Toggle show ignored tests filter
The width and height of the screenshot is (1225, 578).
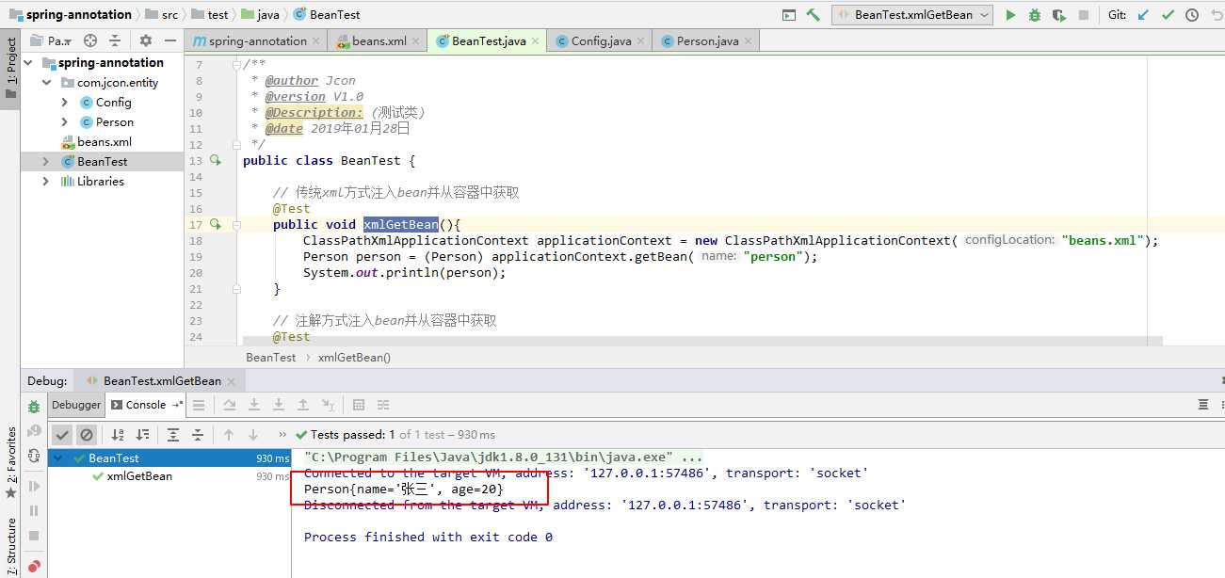pyautogui.click(x=87, y=435)
